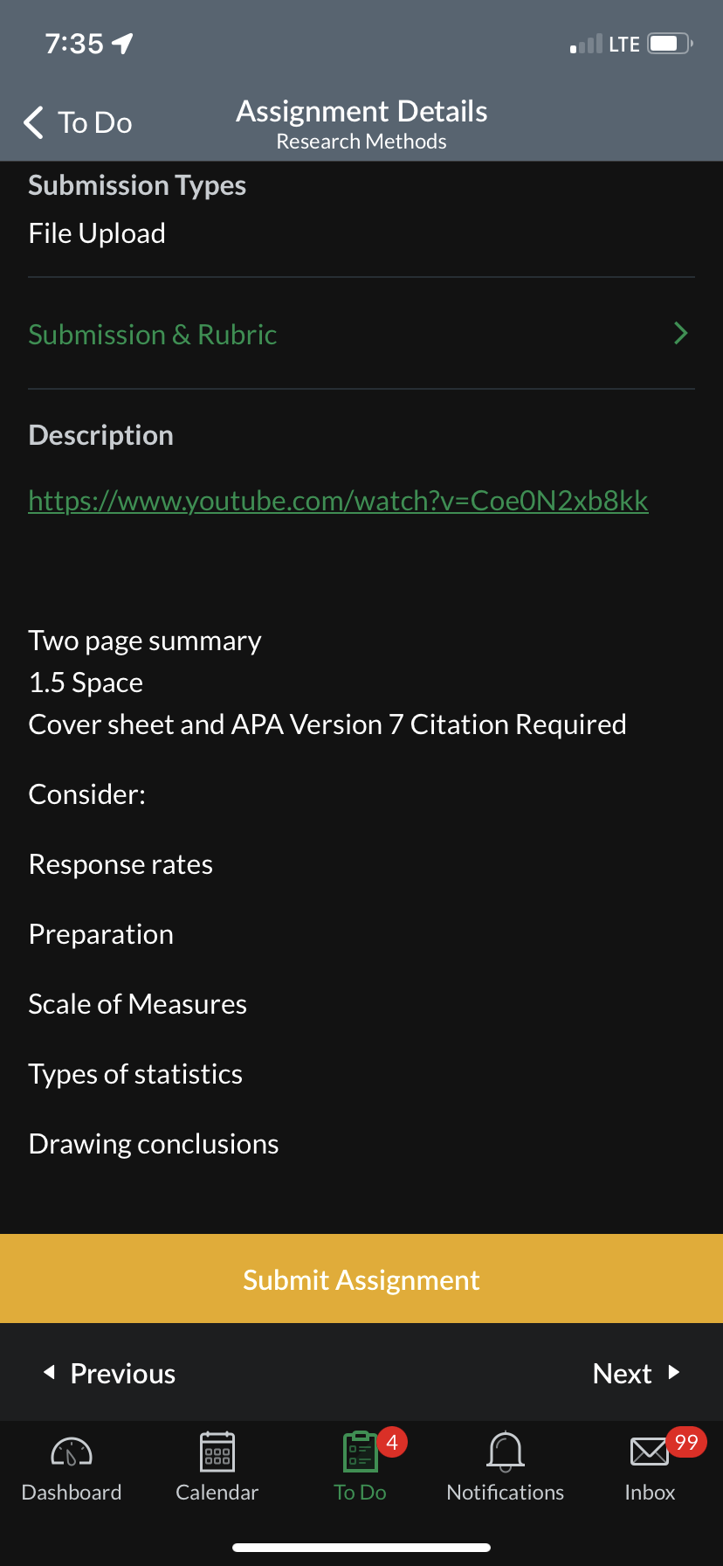Switch to the Dashboard tab label
This screenshot has width=723, height=1566.
(72, 1493)
